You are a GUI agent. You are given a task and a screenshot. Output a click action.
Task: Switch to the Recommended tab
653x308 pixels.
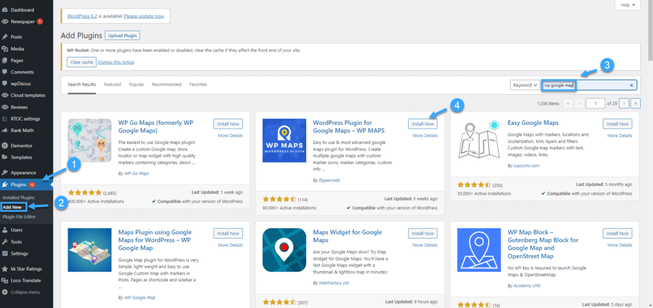(x=166, y=84)
